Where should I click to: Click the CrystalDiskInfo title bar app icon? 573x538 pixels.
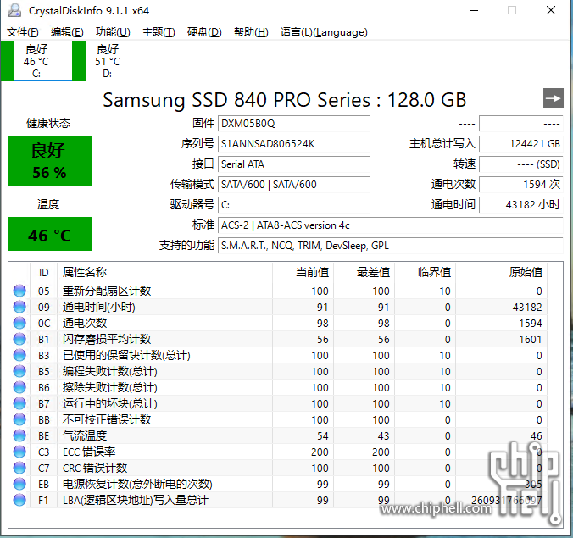click(14, 10)
